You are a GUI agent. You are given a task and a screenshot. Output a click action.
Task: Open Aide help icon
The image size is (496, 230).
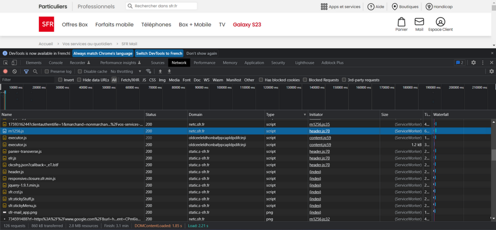click(371, 7)
